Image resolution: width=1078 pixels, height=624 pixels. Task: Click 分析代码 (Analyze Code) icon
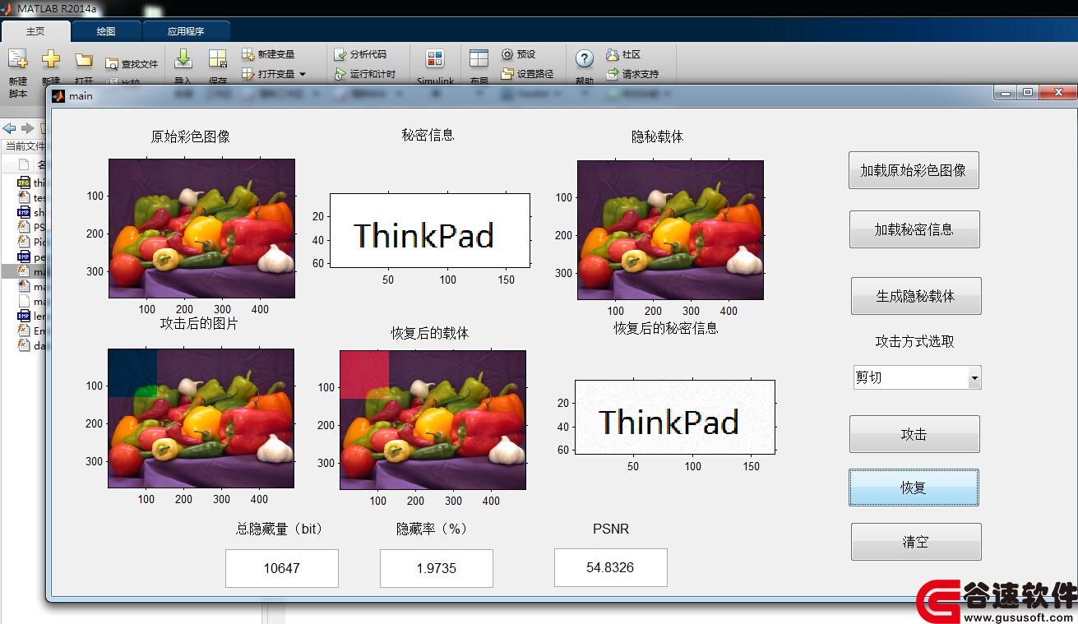[x=340, y=54]
